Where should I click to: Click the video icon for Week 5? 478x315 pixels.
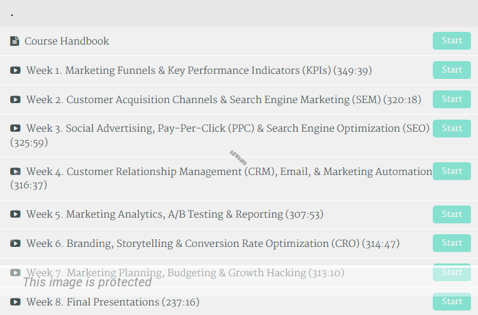click(x=15, y=214)
